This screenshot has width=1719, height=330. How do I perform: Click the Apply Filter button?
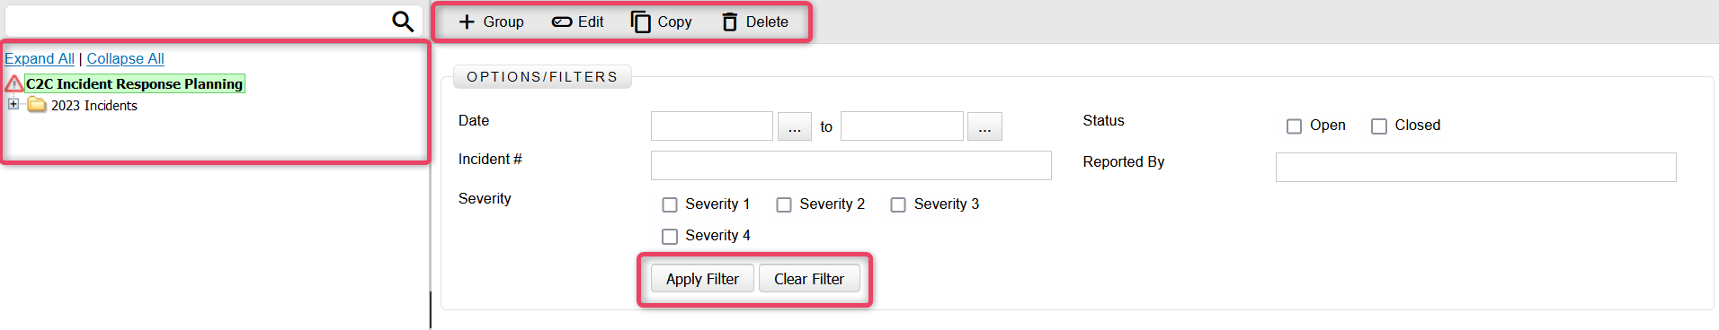(702, 279)
